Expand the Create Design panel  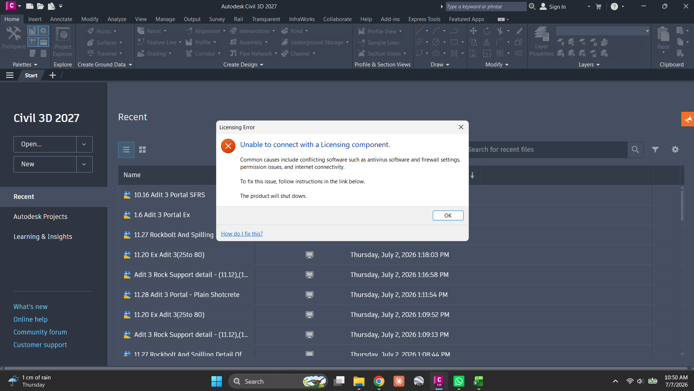tap(243, 65)
